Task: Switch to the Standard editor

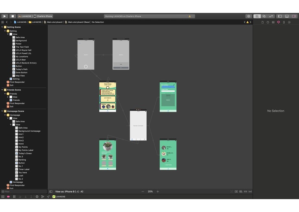Action: [257, 16]
